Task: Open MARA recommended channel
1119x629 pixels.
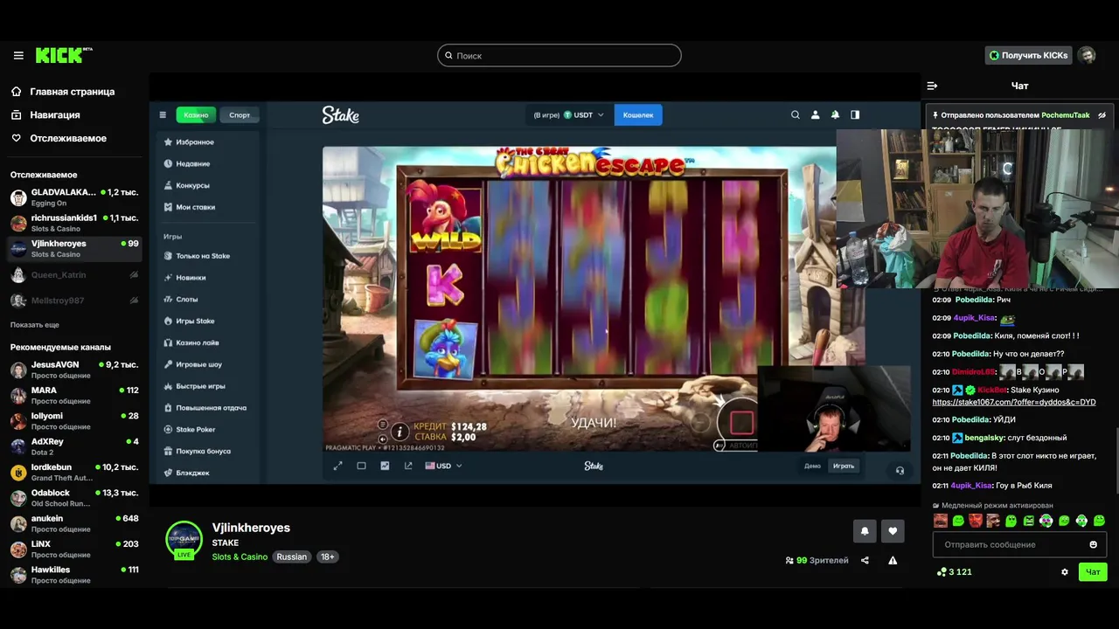Action: coord(73,396)
